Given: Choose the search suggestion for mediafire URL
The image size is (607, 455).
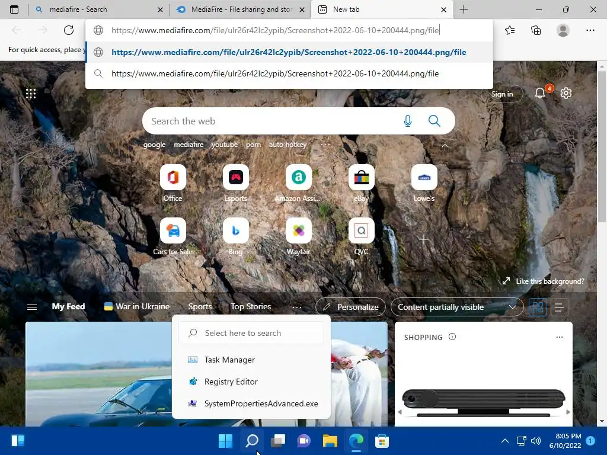Looking at the screenshot, I should 289,73.
